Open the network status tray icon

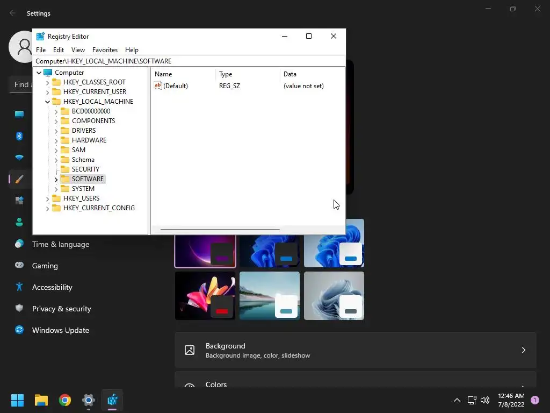pos(472,400)
